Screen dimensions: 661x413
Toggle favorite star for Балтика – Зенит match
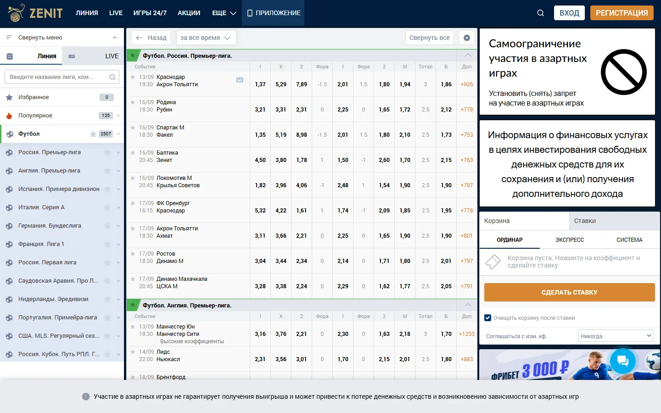click(x=133, y=153)
